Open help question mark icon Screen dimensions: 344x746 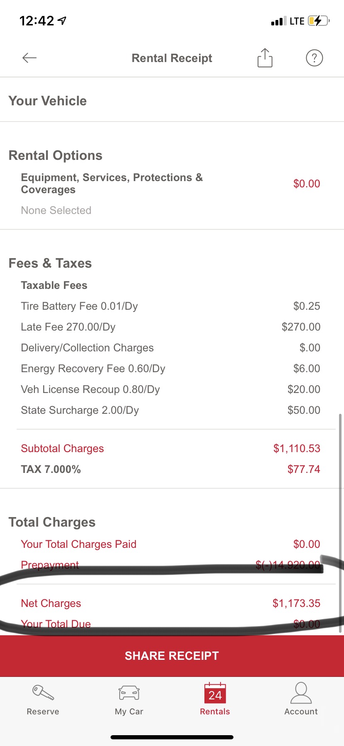tap(314, 58)
